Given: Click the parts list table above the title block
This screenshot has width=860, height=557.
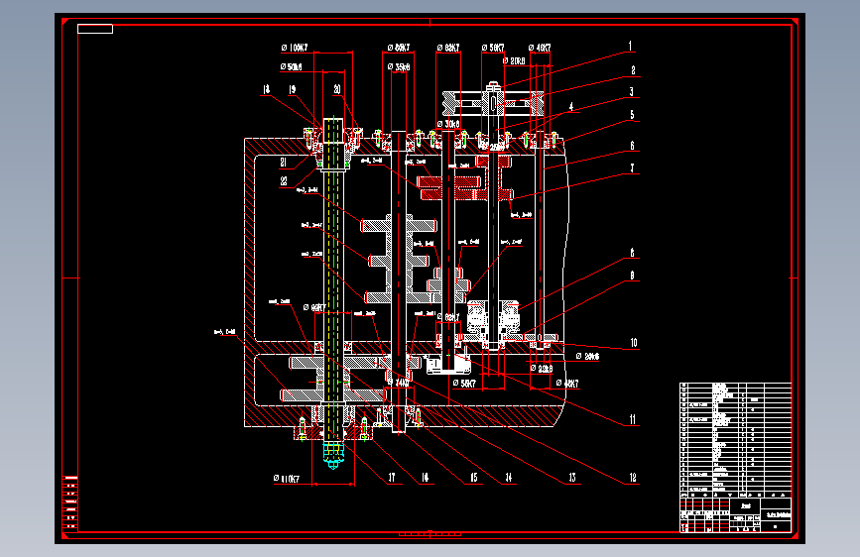Looking at the screenshot, I should pyautogui.click(x=735, y=438).
